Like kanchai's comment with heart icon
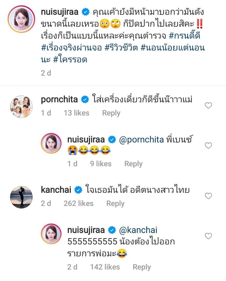 coord(208,196)
